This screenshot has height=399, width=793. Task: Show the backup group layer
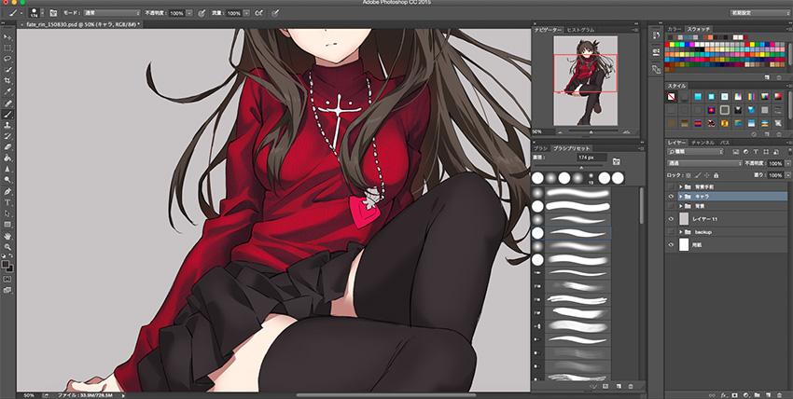[671, 232]
